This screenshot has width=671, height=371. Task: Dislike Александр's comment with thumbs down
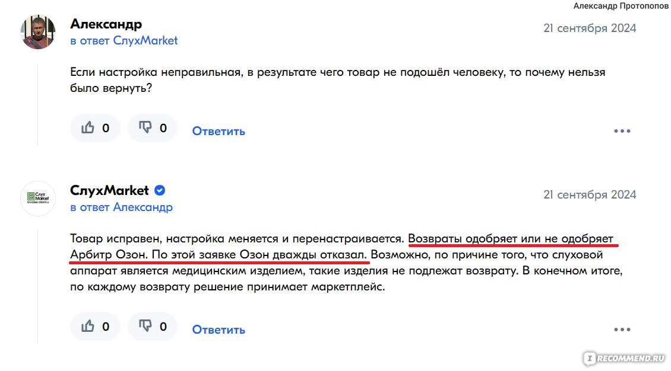tap(153, 127)
